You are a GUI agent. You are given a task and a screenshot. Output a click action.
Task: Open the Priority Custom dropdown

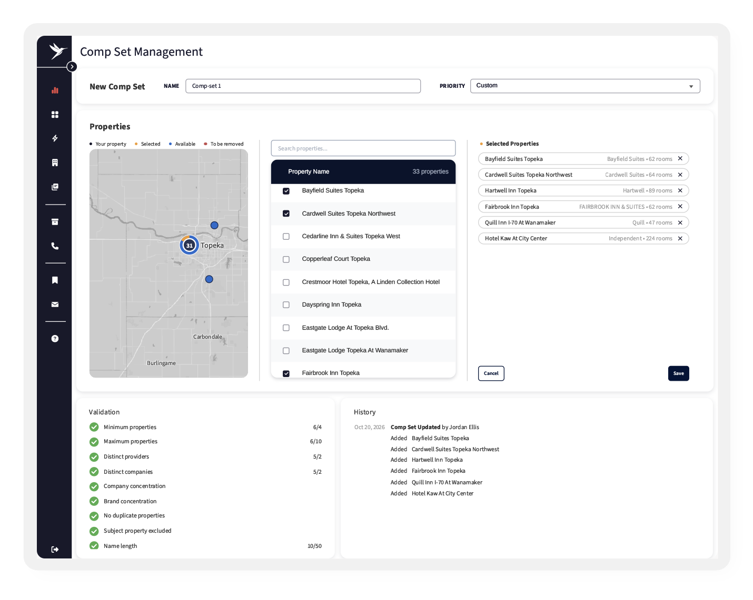(x=585, y=86)
